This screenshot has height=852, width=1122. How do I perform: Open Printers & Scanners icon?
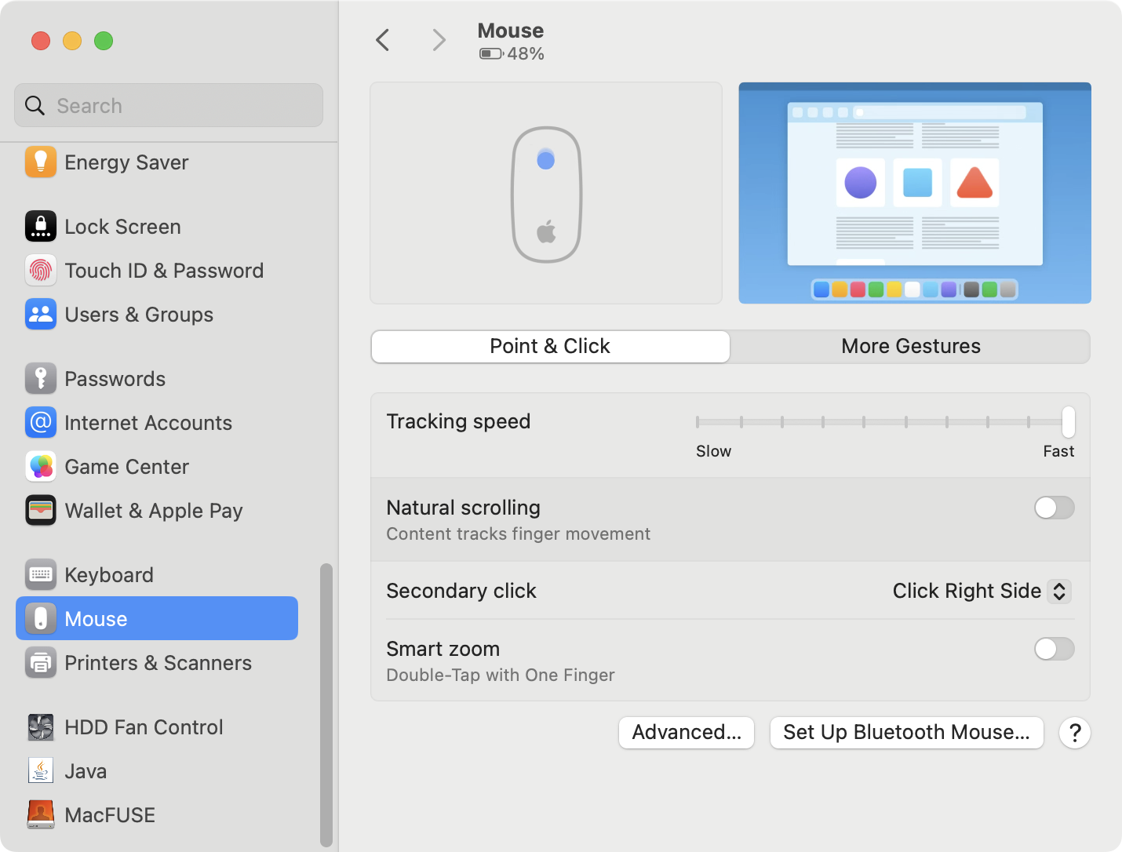click(41, 663)
